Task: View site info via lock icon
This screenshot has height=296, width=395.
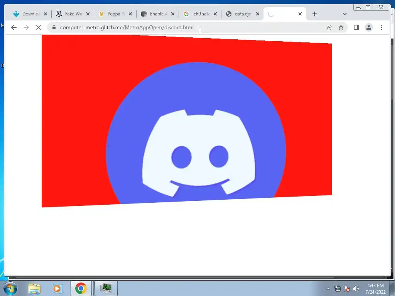Action: [54, 27]
